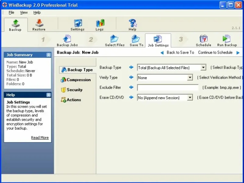Click the 'Schedule: Never' summary line

point(21,71)
